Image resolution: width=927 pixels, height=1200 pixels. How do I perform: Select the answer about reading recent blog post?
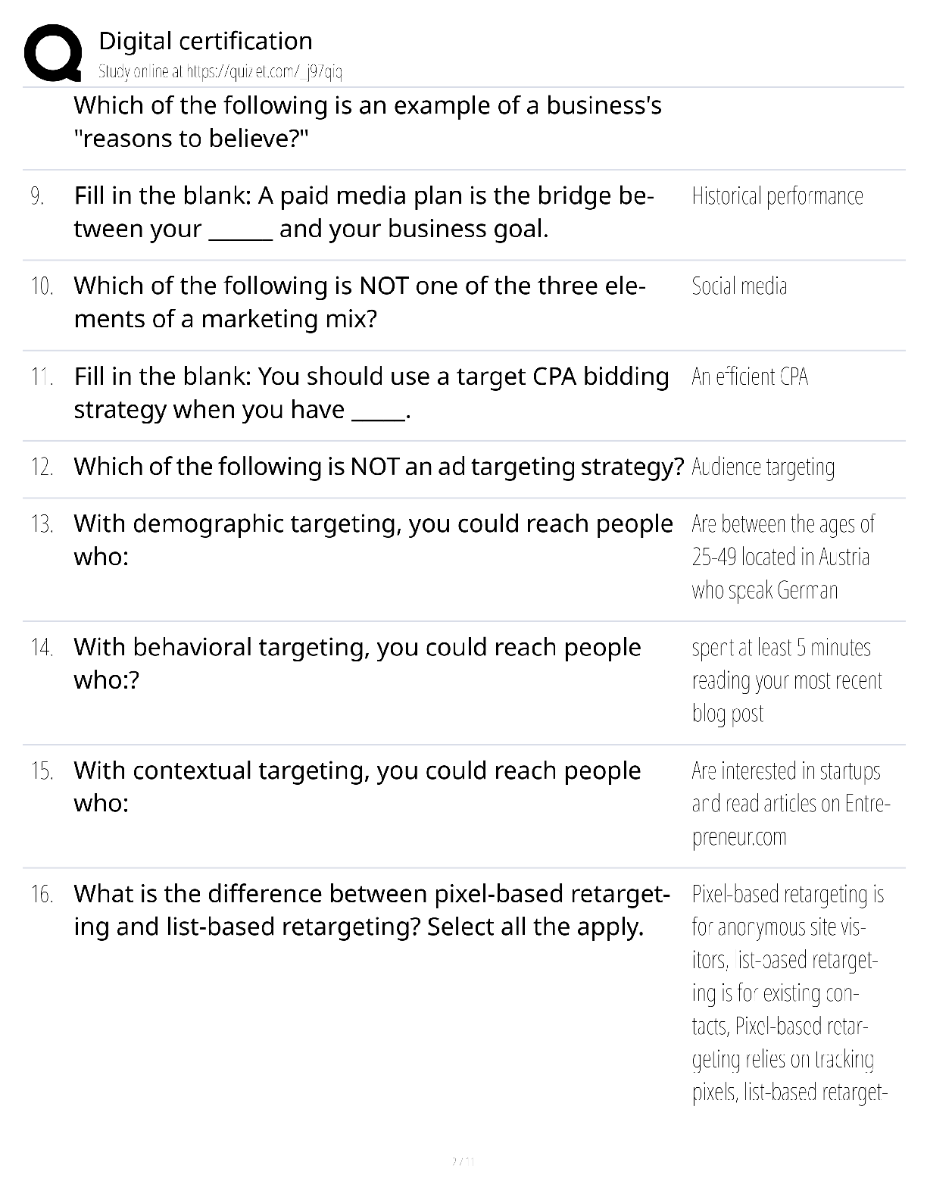[787, 680]
